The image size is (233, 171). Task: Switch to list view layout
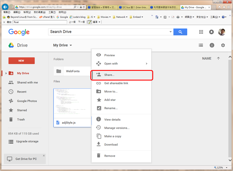(x=201, y=45)
